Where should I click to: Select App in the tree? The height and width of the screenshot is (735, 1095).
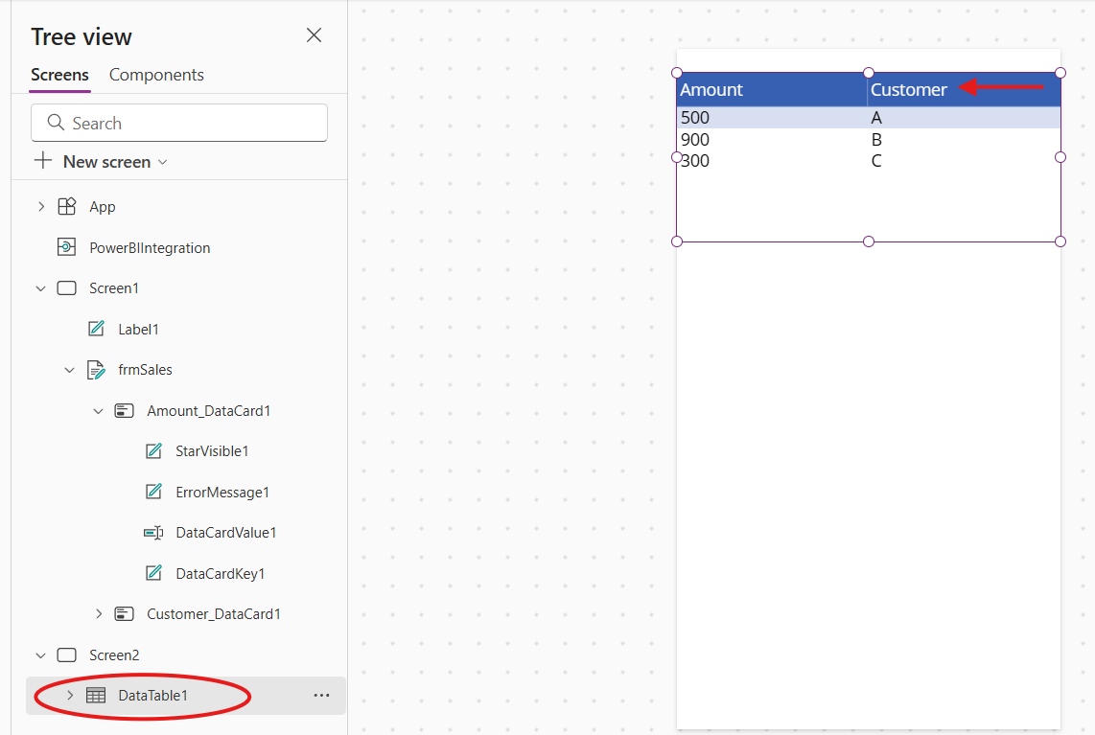[103, 207]
